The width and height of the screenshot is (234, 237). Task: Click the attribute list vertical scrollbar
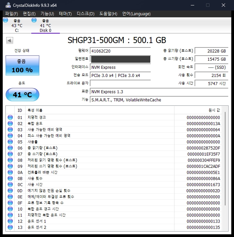(225, 159)
